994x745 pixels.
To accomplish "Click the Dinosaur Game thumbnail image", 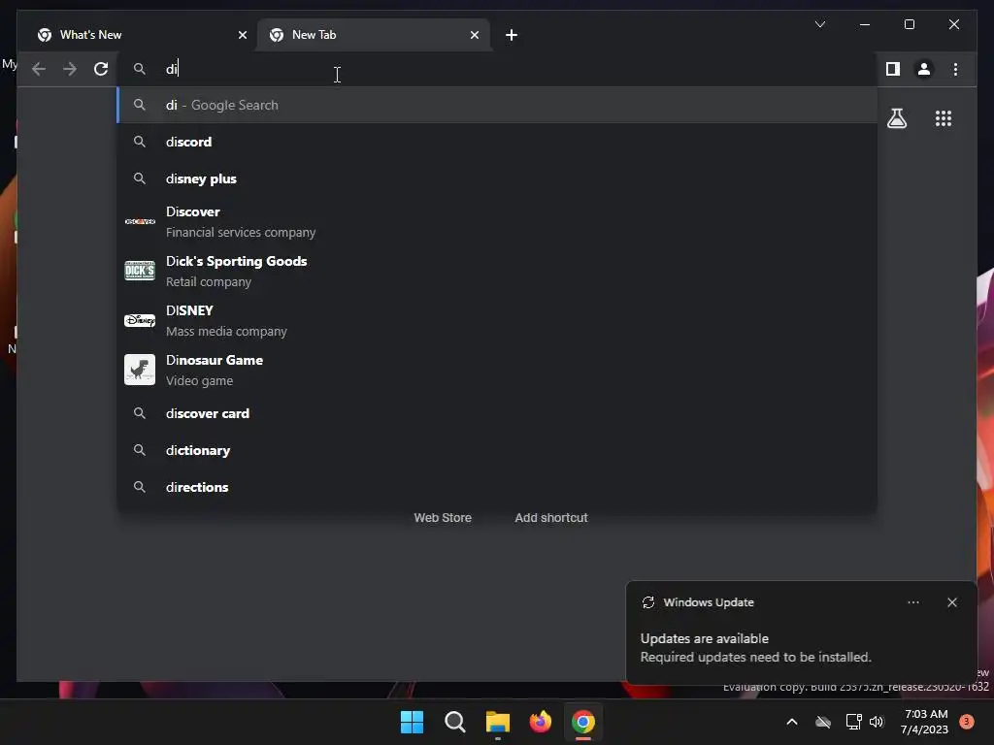I will click(140, 370).
